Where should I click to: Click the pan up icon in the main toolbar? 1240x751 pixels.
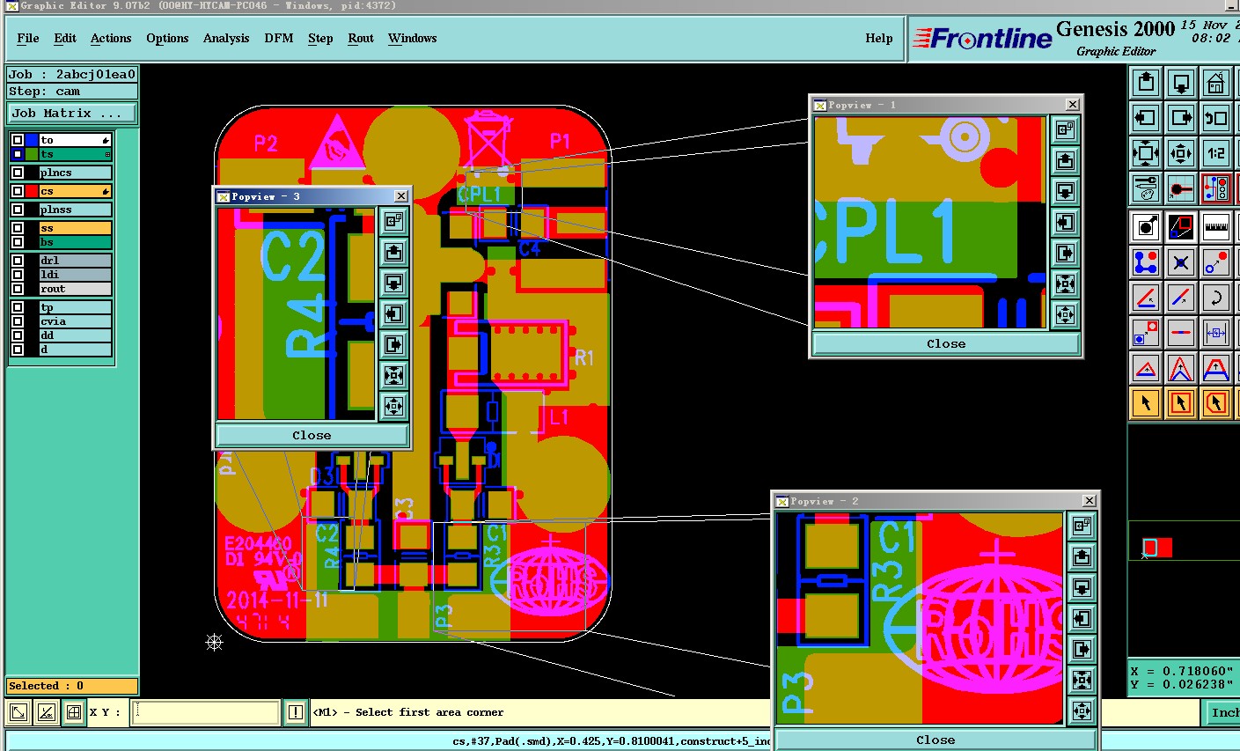1146,83
